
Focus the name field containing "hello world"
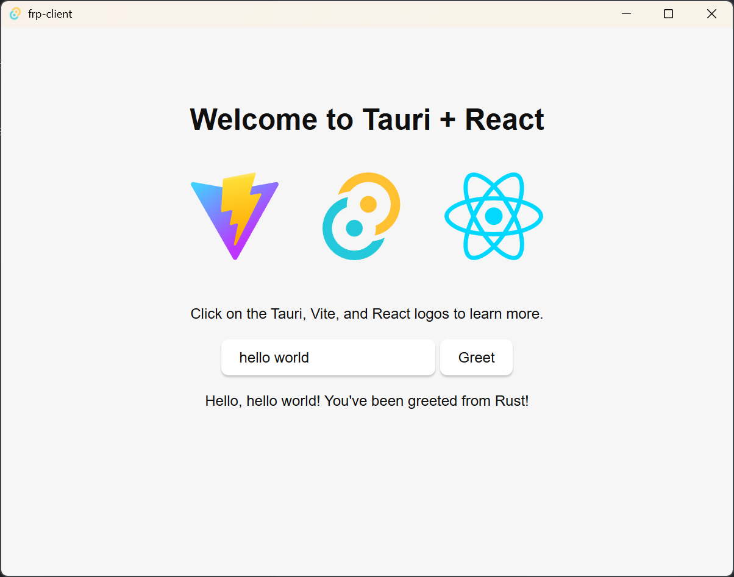point(328,358)
